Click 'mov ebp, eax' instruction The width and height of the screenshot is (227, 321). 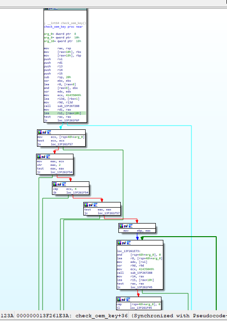pos(137,231)
